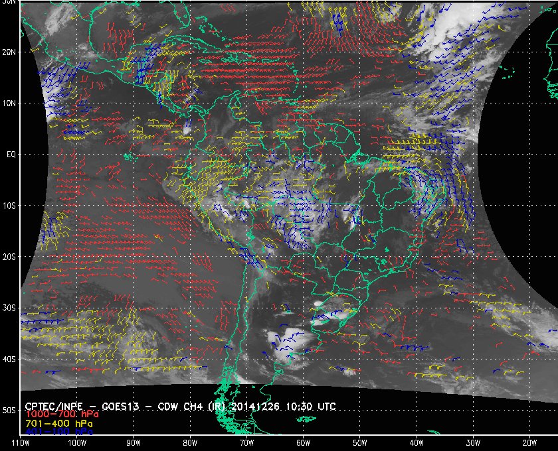This screenshot has height=451, width=558.
Task: Click the 10N latitude label
Action: pos(9,103)
